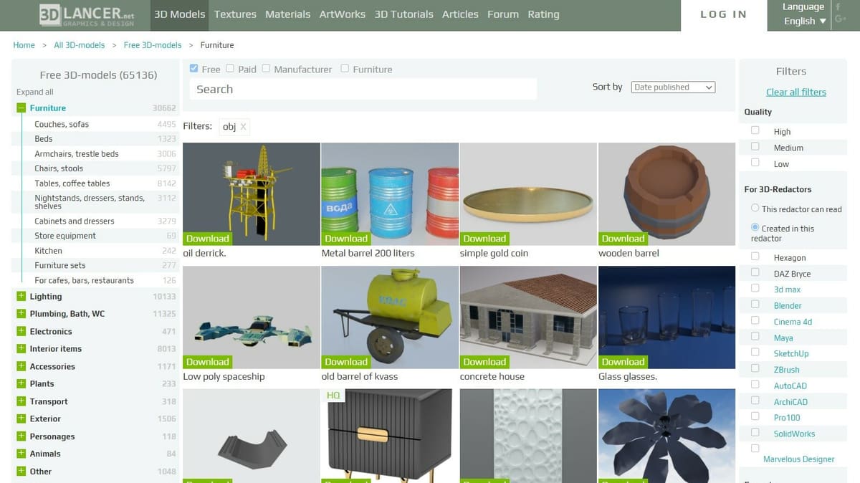Uncheck the Free checkbox
This screenshot has width=860, height=483.
[194, 69]
